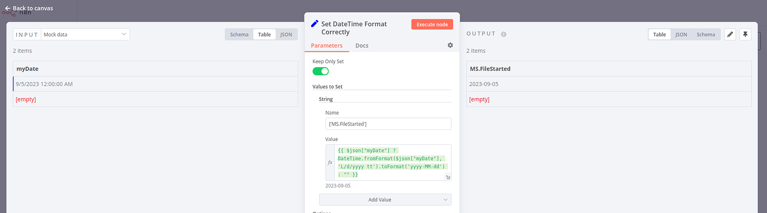Open node settings gear icon
Image resolution: width=767 pixels, height=213 pixels.
coord(450,45)
